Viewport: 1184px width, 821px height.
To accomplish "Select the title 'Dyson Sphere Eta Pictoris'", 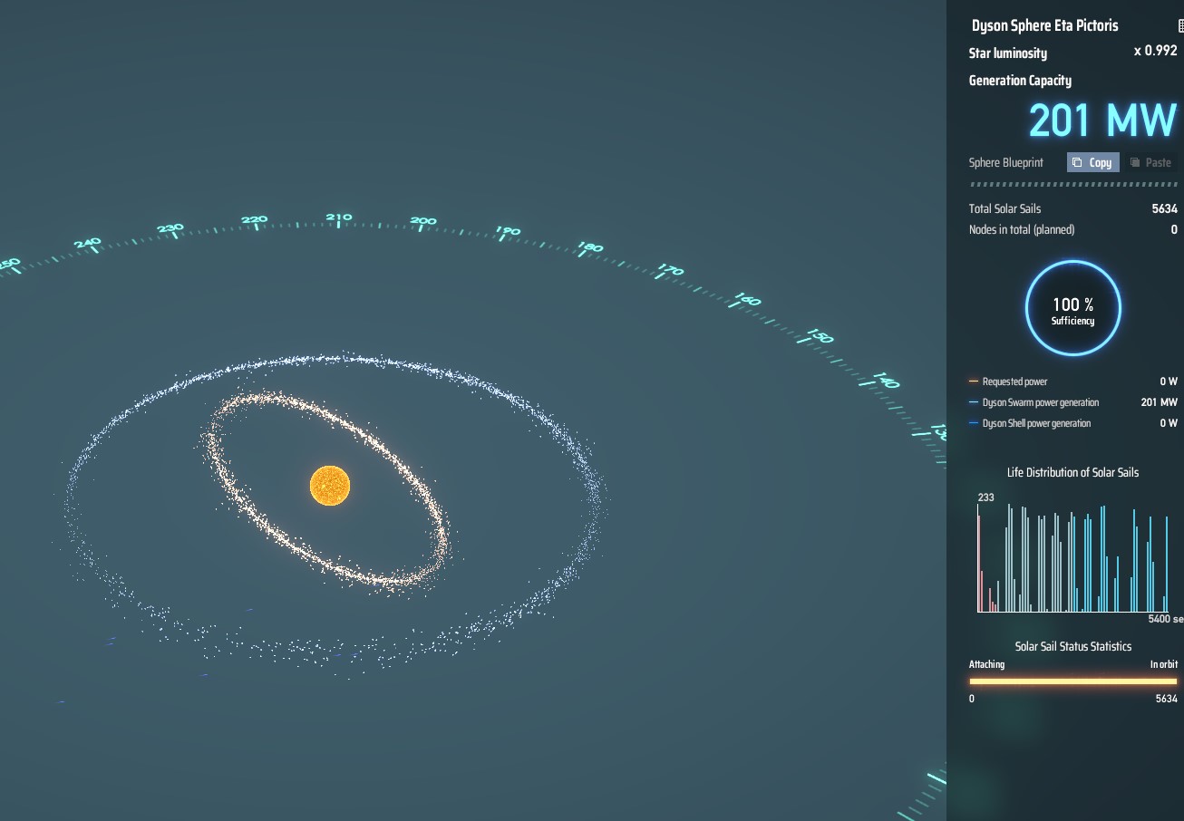I will click(1044, 25).
